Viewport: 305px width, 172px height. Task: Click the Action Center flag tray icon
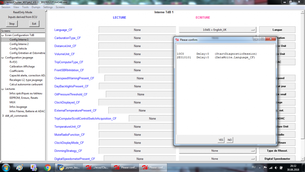[x=265, y=167]
